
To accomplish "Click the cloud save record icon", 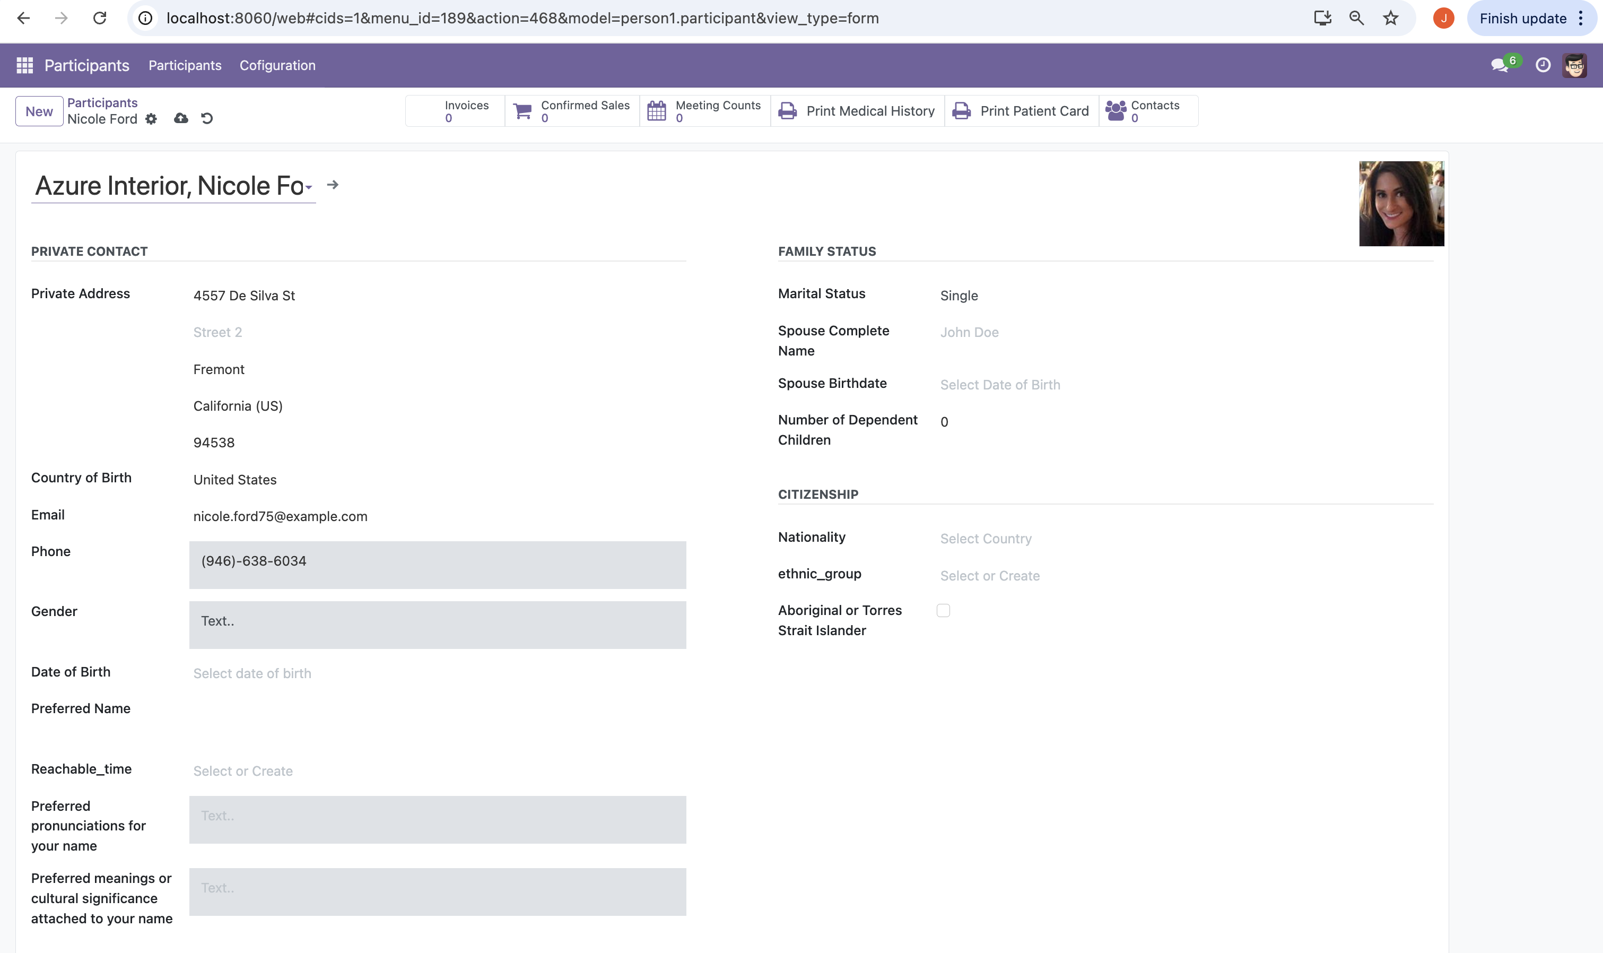I will (181, 118).
